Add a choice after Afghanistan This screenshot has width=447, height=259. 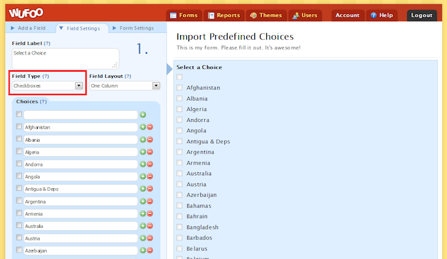point(143,127)
